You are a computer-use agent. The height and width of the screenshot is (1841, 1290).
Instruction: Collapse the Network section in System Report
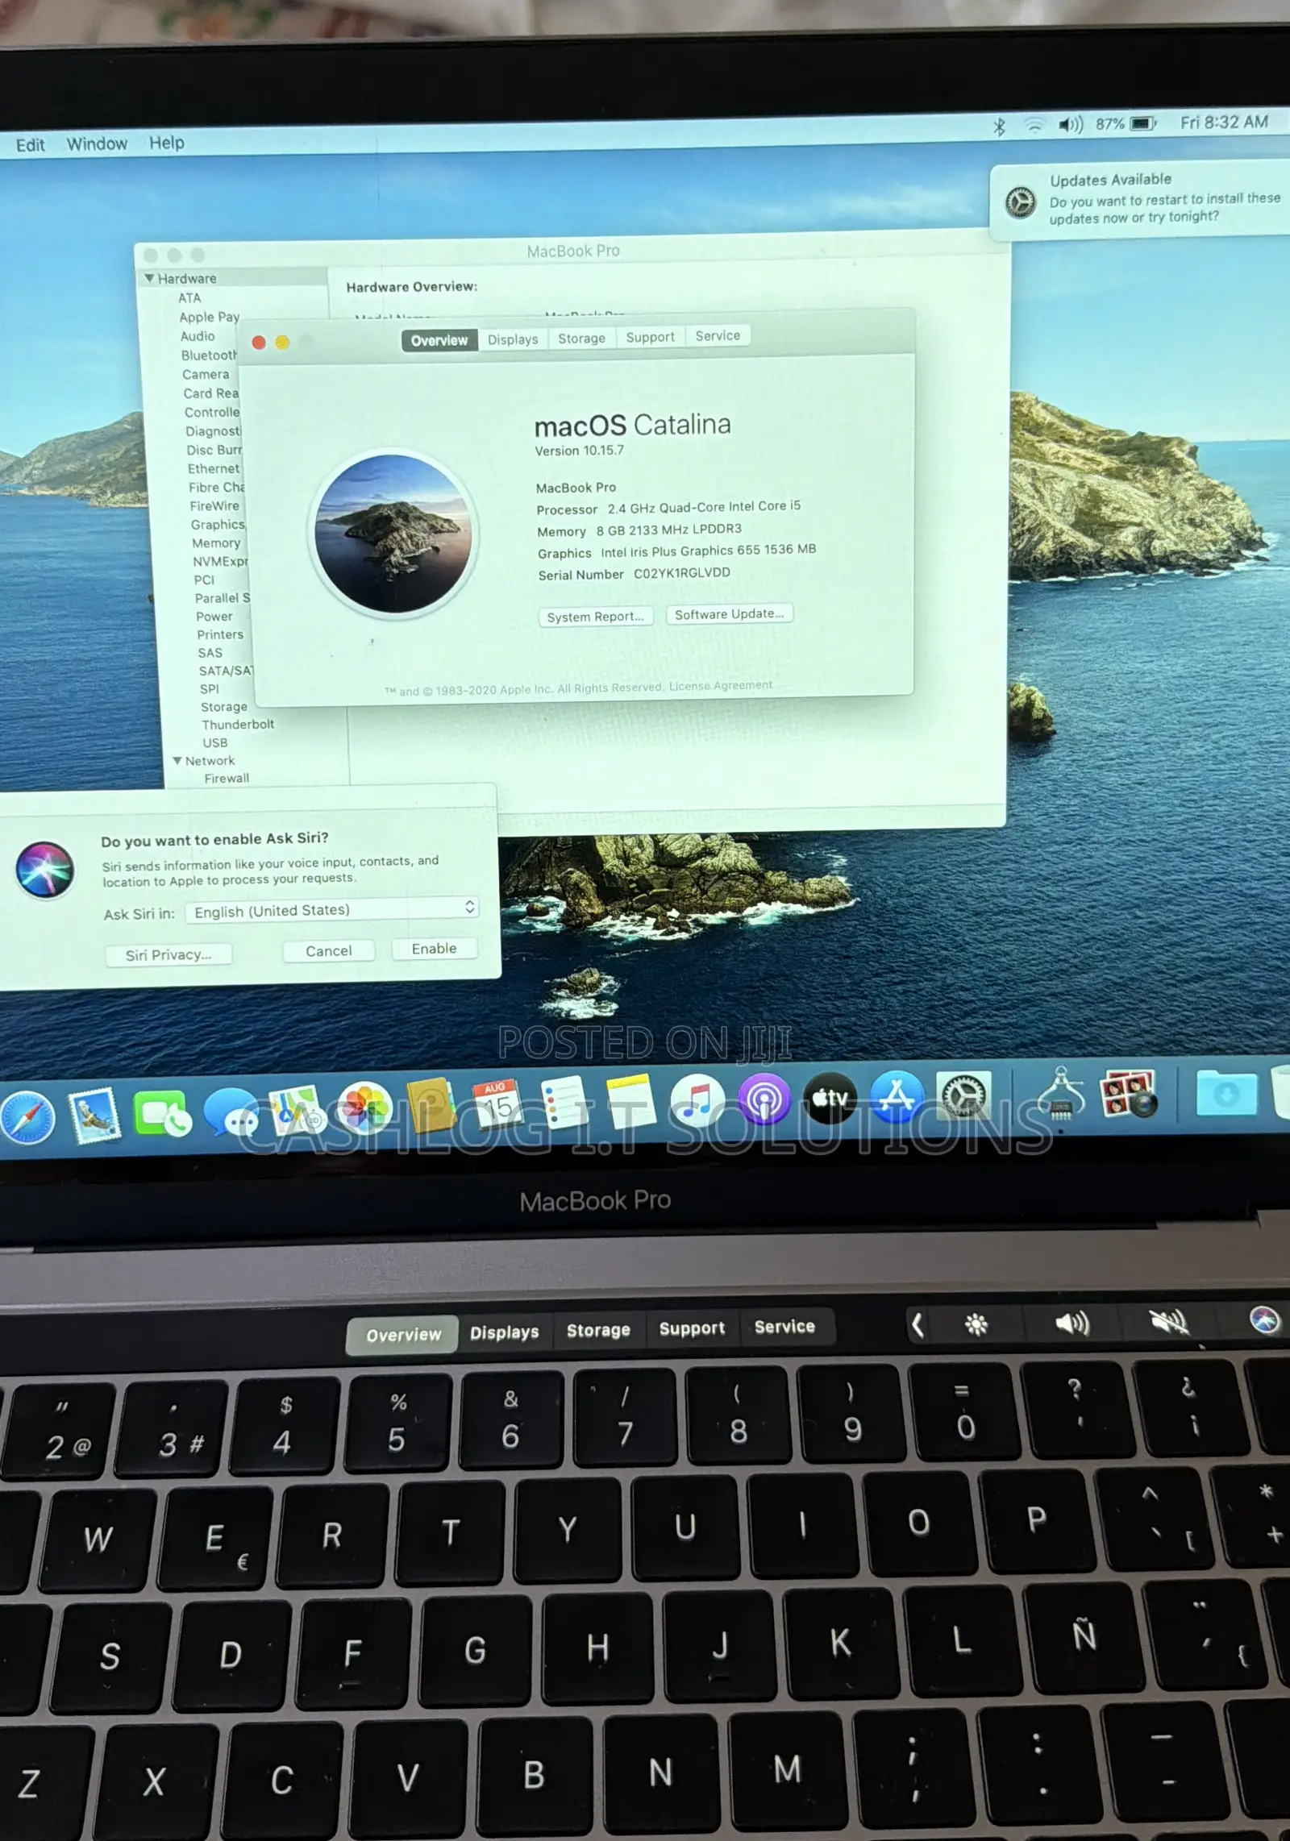177,760
